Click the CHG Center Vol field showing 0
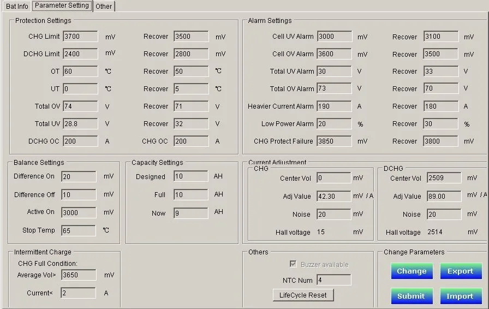The height and width of the screenshot is (309, 489). point(333,178)
